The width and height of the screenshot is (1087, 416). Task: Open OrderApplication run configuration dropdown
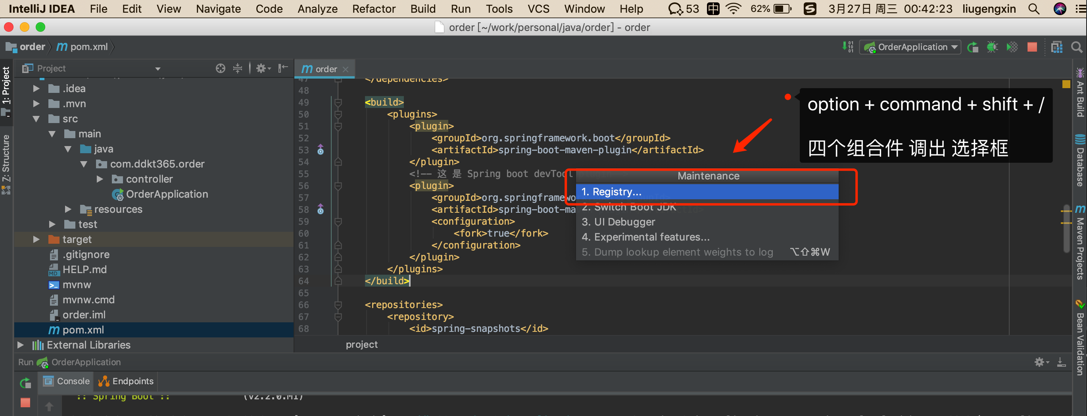(910, 47)
